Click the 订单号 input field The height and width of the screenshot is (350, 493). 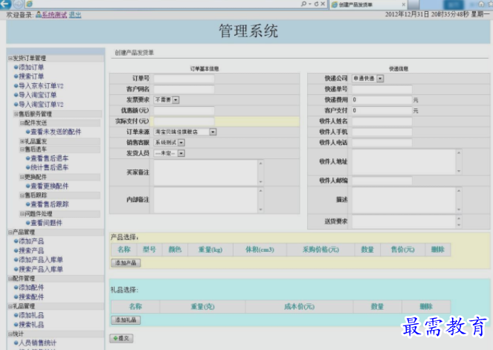point(184,79)
